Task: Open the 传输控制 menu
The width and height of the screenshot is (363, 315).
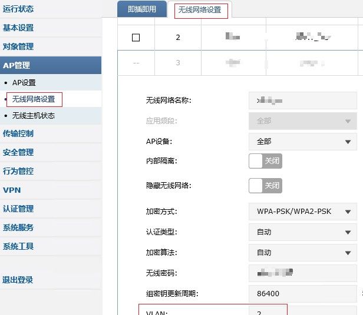Action: click(51, 134)
